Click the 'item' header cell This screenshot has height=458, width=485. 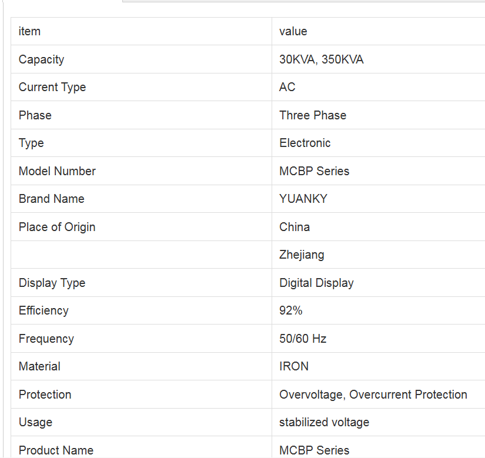[29, 31]
